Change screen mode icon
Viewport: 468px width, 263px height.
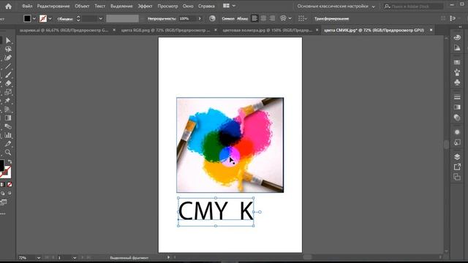(x=3, y=202)
